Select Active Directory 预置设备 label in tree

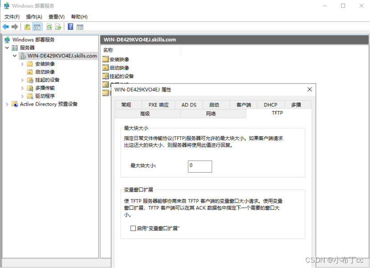coord(49,104)
